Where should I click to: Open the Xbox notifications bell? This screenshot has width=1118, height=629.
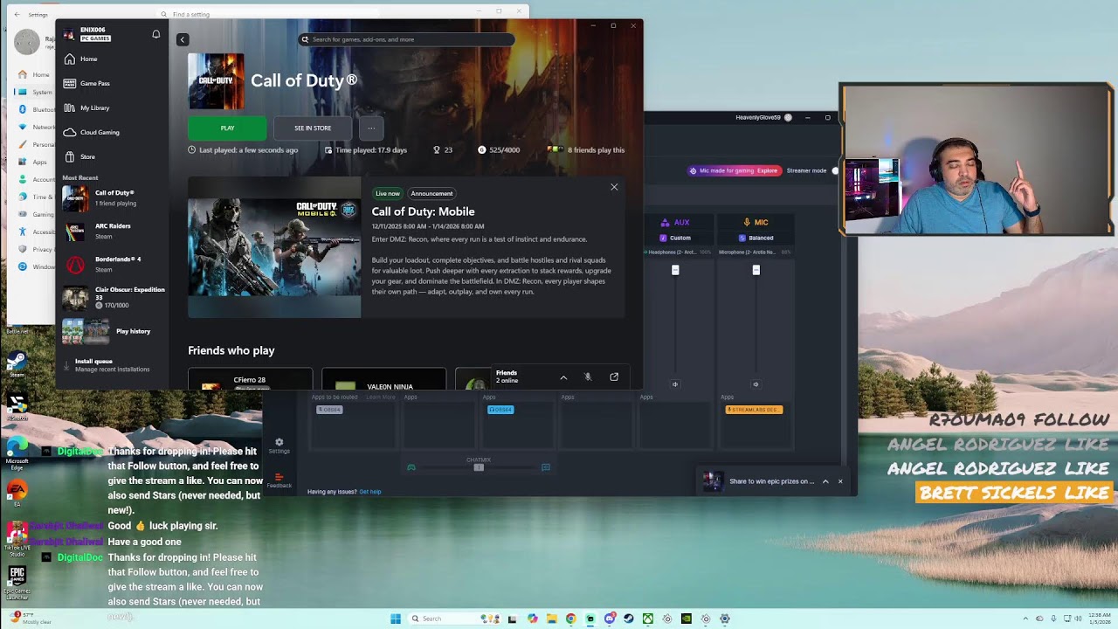pos(156,34)
